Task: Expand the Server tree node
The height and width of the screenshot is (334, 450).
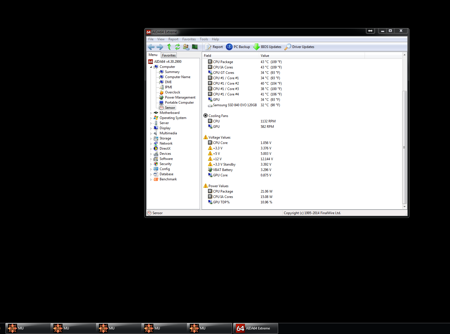Action: (151, 123)
